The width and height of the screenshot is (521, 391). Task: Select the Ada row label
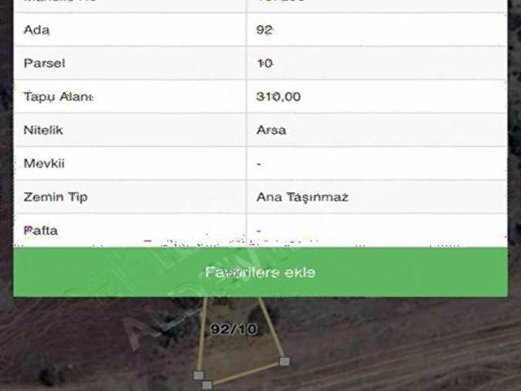37,30
